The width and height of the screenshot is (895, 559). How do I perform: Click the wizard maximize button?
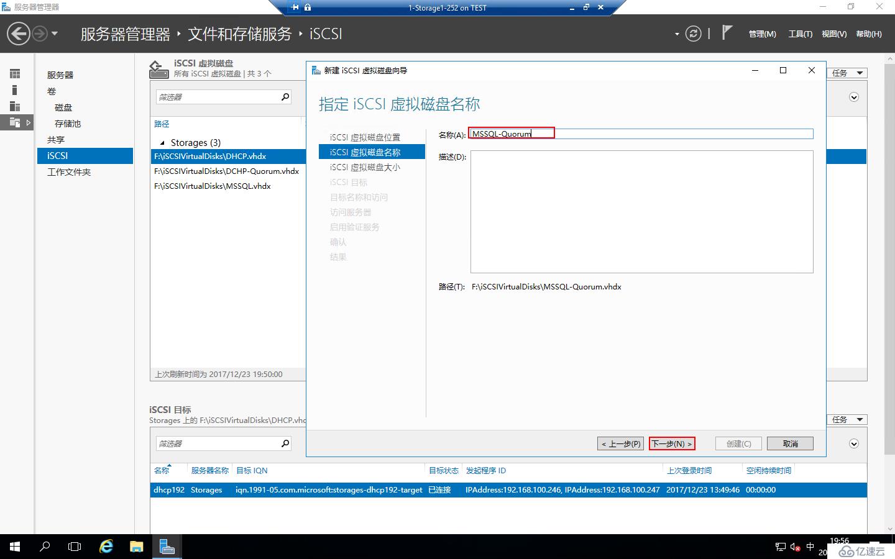click(x=783, y=70)
